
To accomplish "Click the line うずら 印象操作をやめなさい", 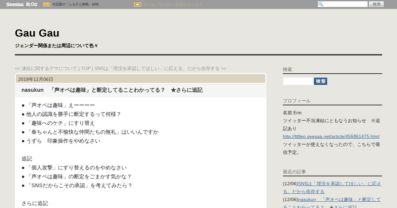I will (x=61, y=141).
